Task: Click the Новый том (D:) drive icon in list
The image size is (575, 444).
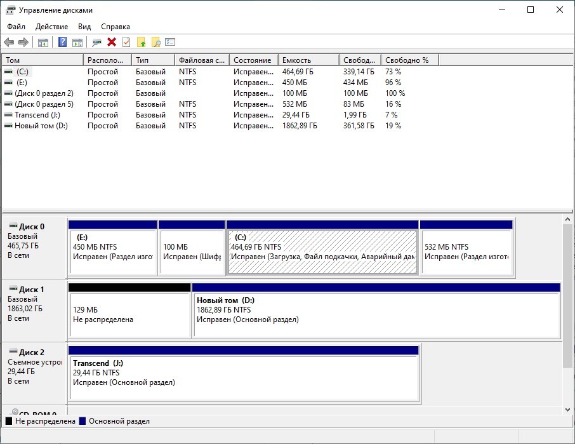Action: coord(8,126)
